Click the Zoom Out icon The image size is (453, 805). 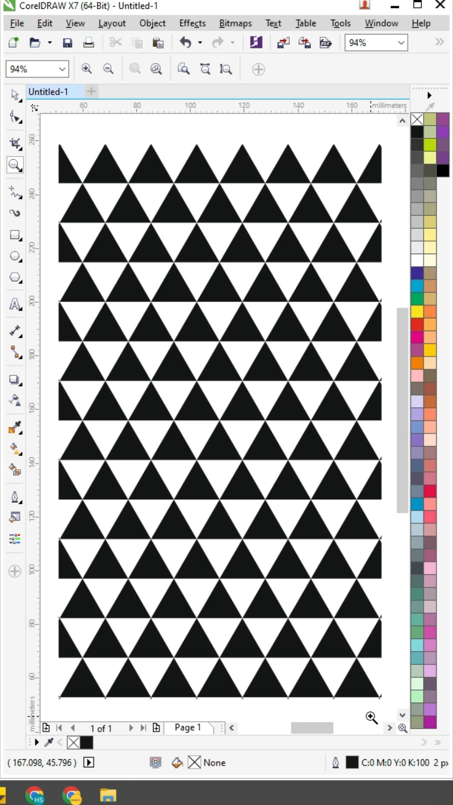pos(108,69)
